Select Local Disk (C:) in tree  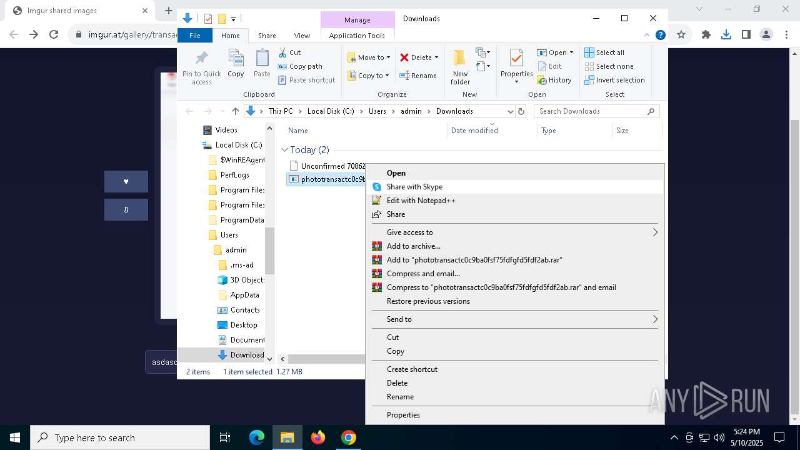click(238, 145)
